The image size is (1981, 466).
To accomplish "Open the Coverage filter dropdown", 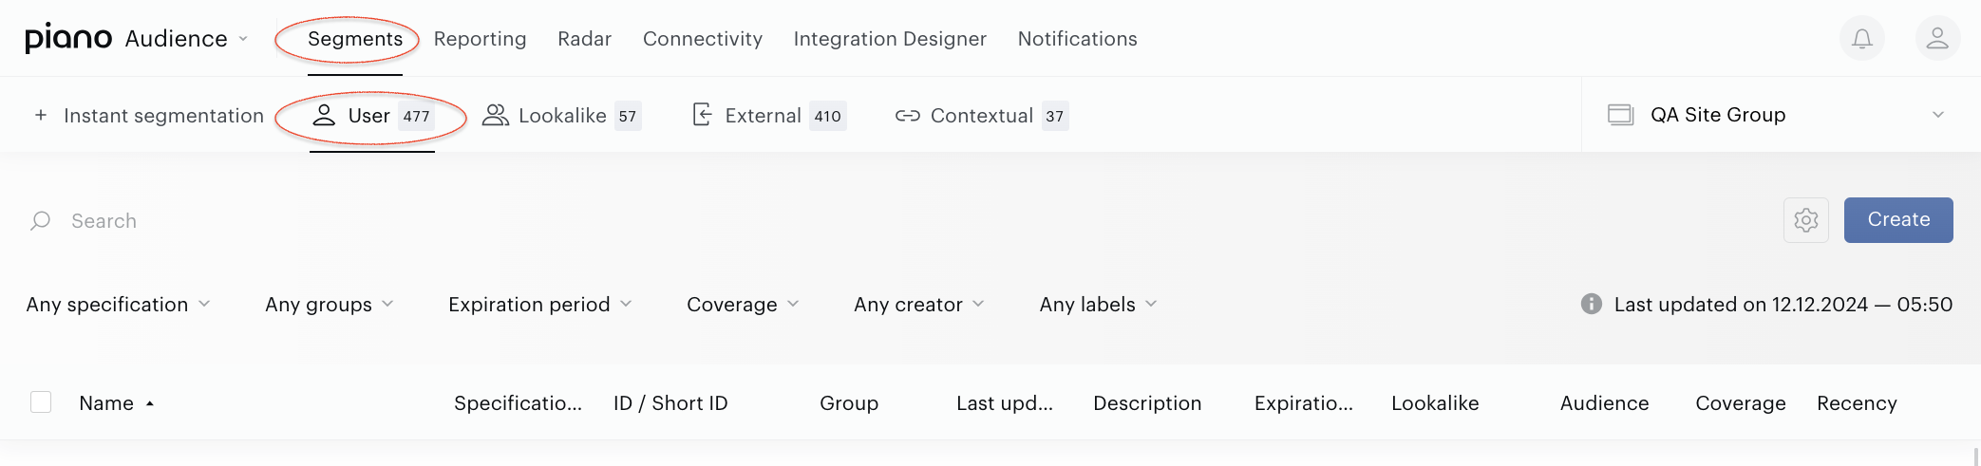I will 743,305.
